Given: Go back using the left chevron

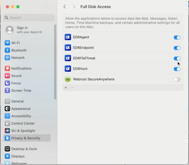Looking at the screenshot, I should coord(65,6).
